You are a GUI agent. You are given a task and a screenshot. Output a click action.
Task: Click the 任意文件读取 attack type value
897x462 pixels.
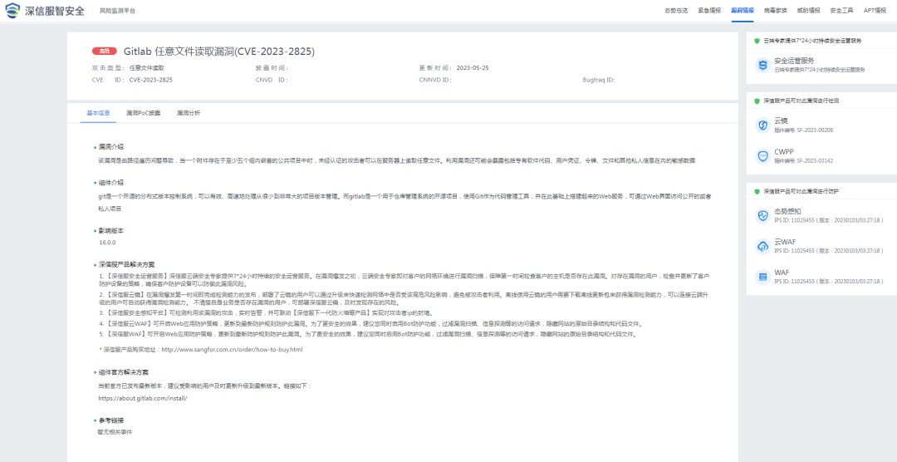click(x=146, y=67)
